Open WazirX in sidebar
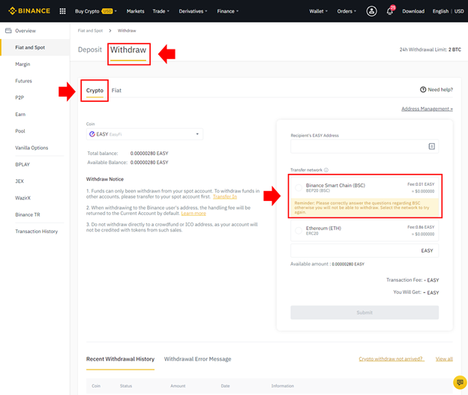 (22, 198)
